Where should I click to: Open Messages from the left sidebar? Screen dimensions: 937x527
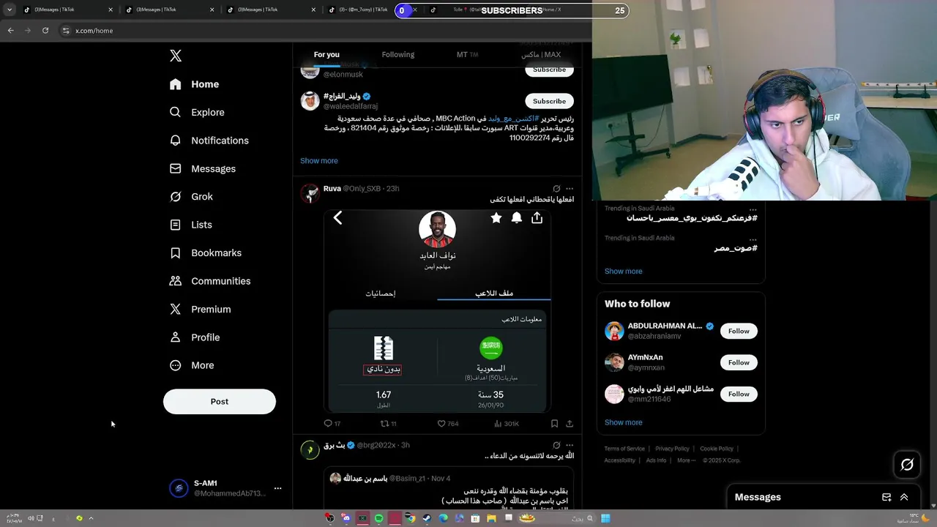pyautogui.click(x=203, y=168)
